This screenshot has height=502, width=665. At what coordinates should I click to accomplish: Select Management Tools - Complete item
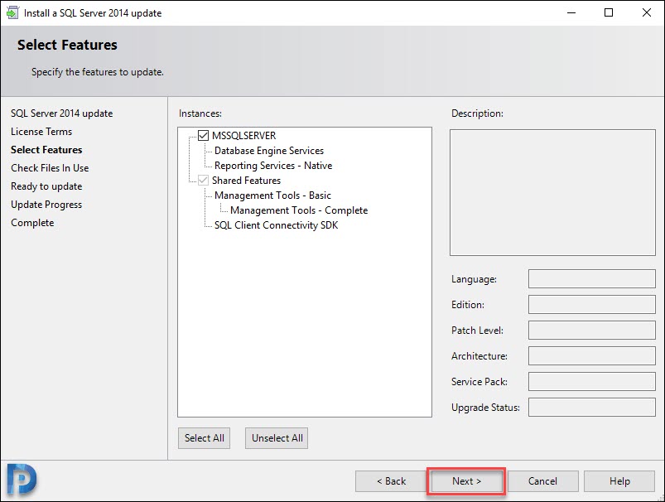point(299,210)
